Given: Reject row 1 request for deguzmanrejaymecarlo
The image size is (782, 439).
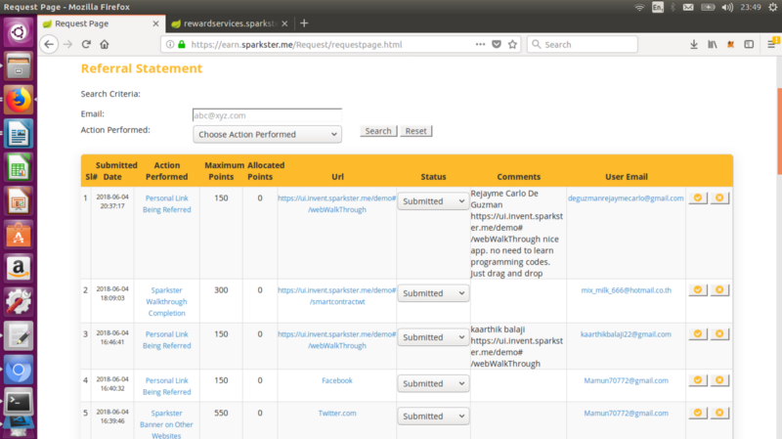Looking at the screenshot, I should coord(719,198).
